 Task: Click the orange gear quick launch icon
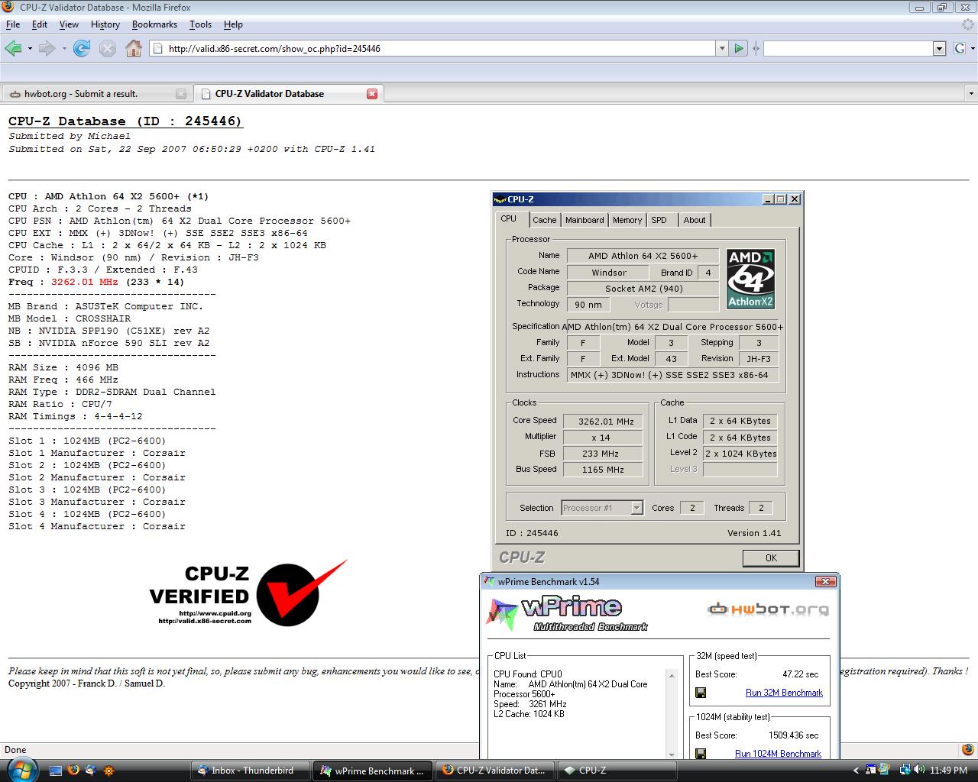point(109,771)
